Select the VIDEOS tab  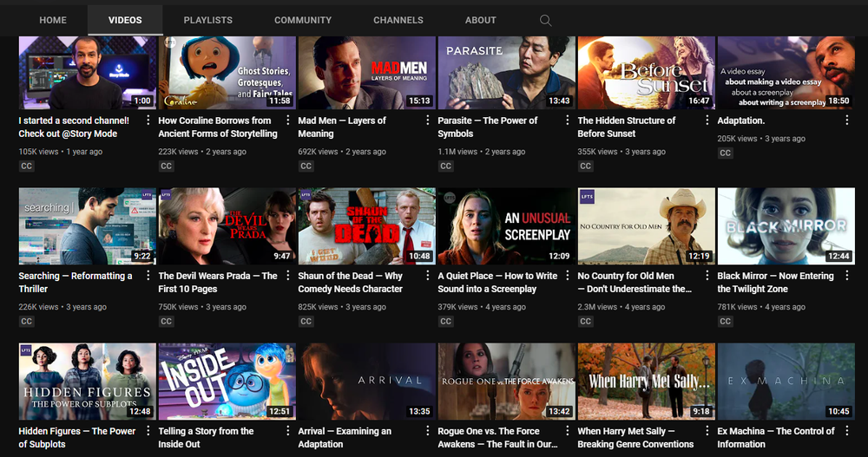pos(125,20)
